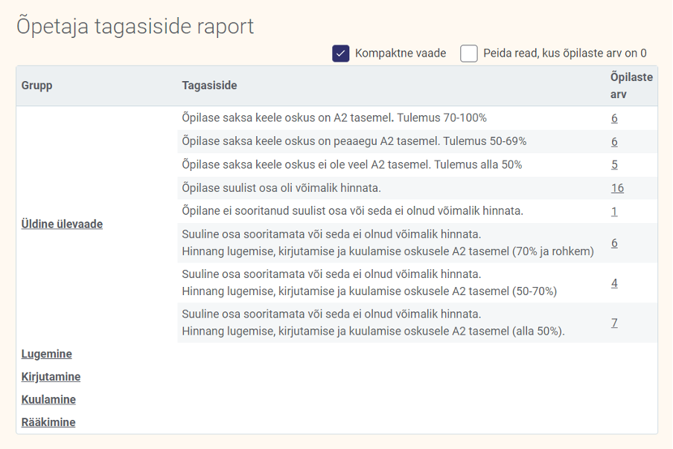This screenshot has width=673, height=449.
Task: Click the Õpetaja tagasiside raport heading
Action: pos(135,27)
